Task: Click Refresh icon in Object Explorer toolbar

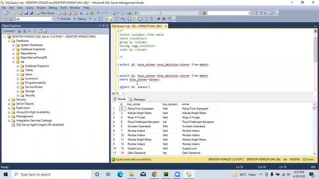Action: 40,31
